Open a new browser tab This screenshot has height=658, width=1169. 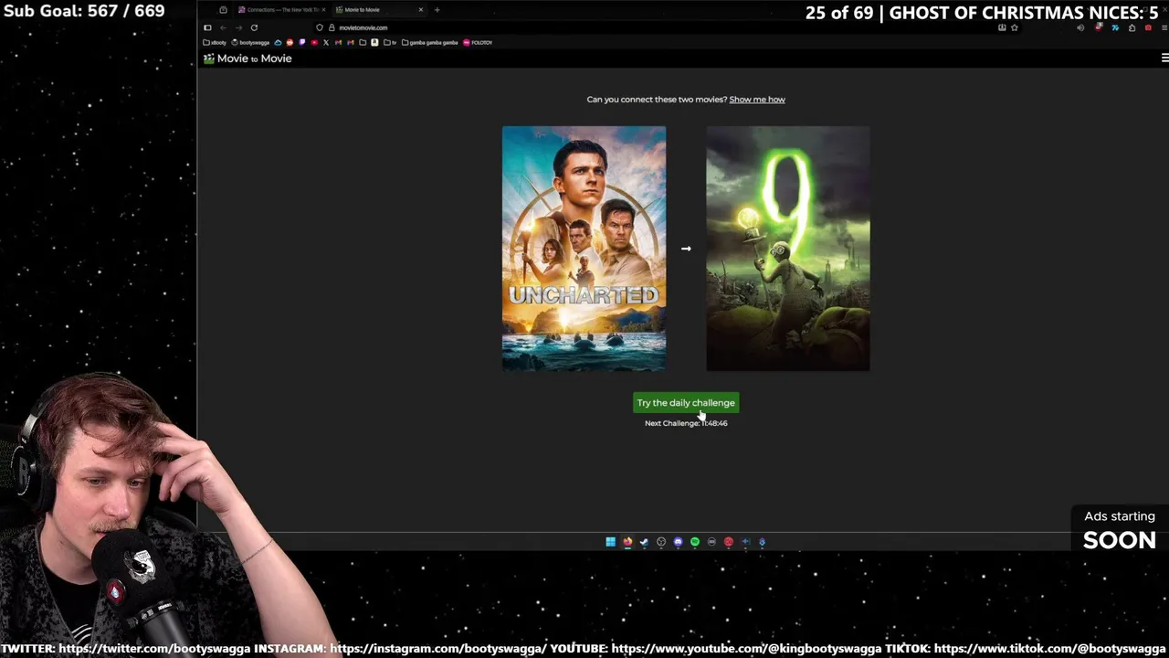[437, 10]
